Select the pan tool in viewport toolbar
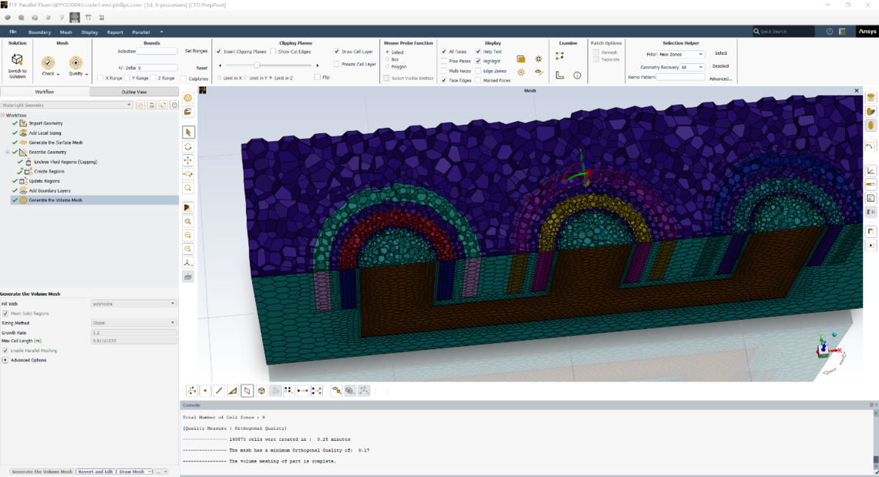 [187, 160]
